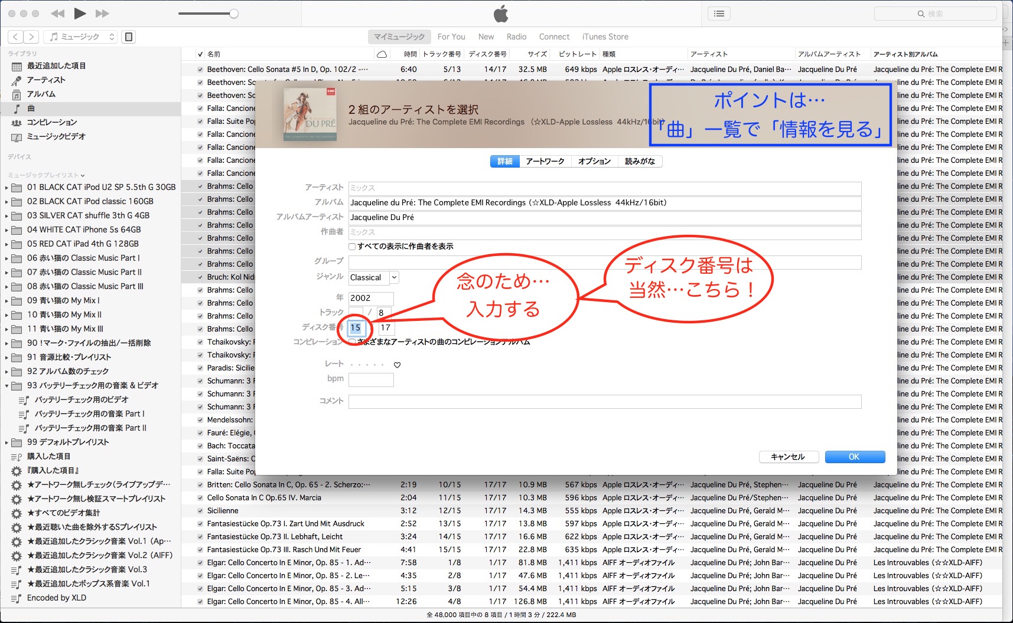Toggle the compilation album checkbox

(x=352, y=342)
